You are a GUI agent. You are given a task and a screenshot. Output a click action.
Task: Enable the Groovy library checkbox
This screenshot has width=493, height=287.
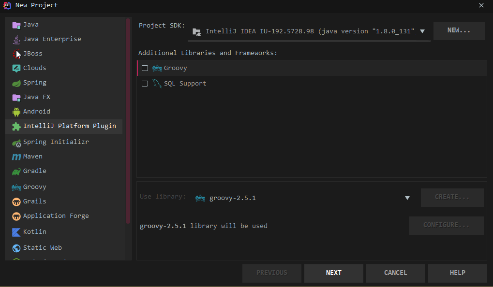145,68
